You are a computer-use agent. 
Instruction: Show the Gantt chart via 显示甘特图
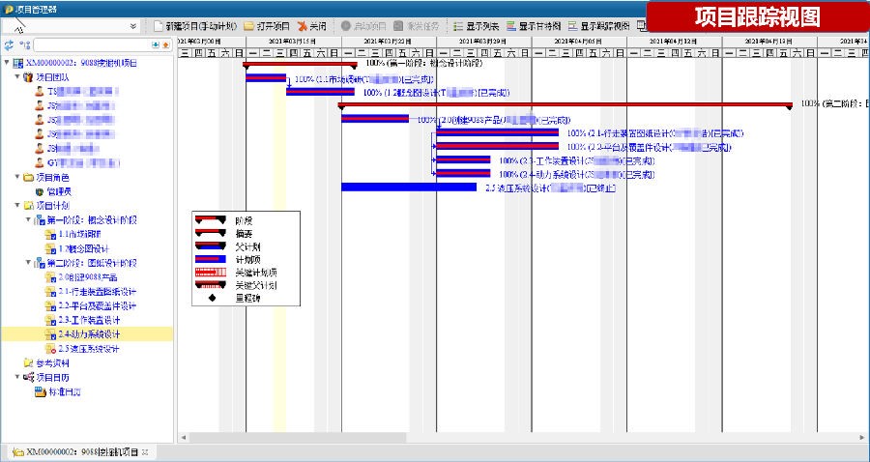pos(536,26)
